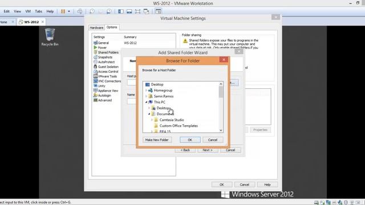365x205 pixels.
Task: Click OK in Virtual Machine Settings
Action: click(222, 184)
